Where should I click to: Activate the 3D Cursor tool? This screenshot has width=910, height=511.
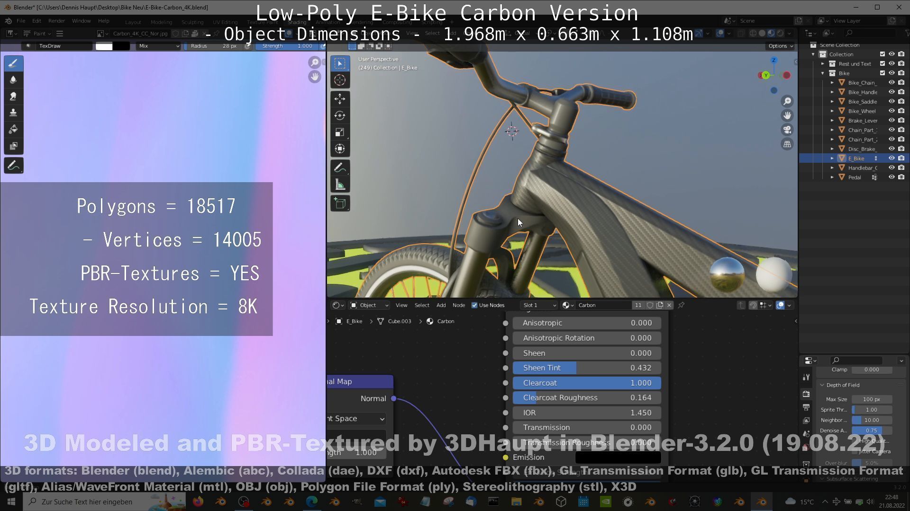[340, 80]
